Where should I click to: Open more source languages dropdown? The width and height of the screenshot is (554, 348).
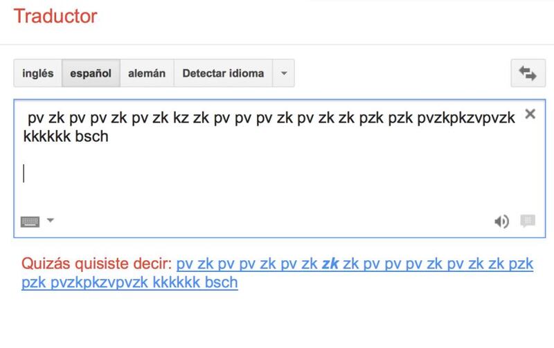283,73
